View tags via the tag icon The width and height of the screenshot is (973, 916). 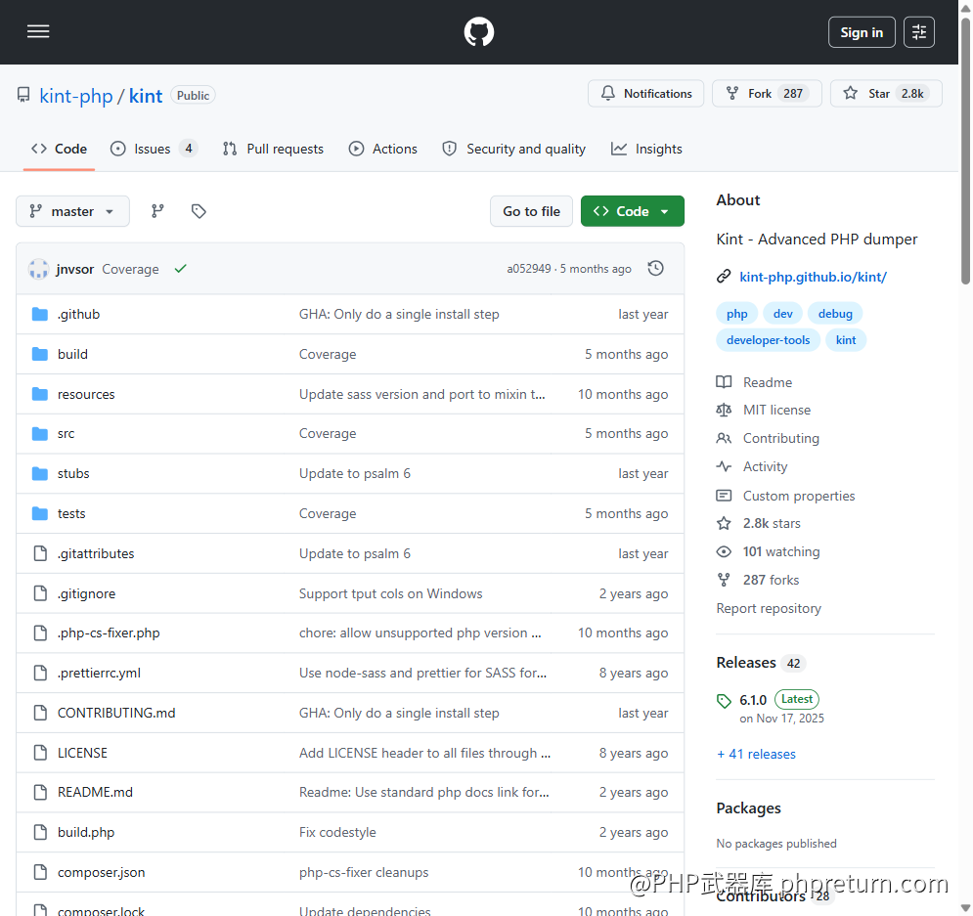point(199,211)
